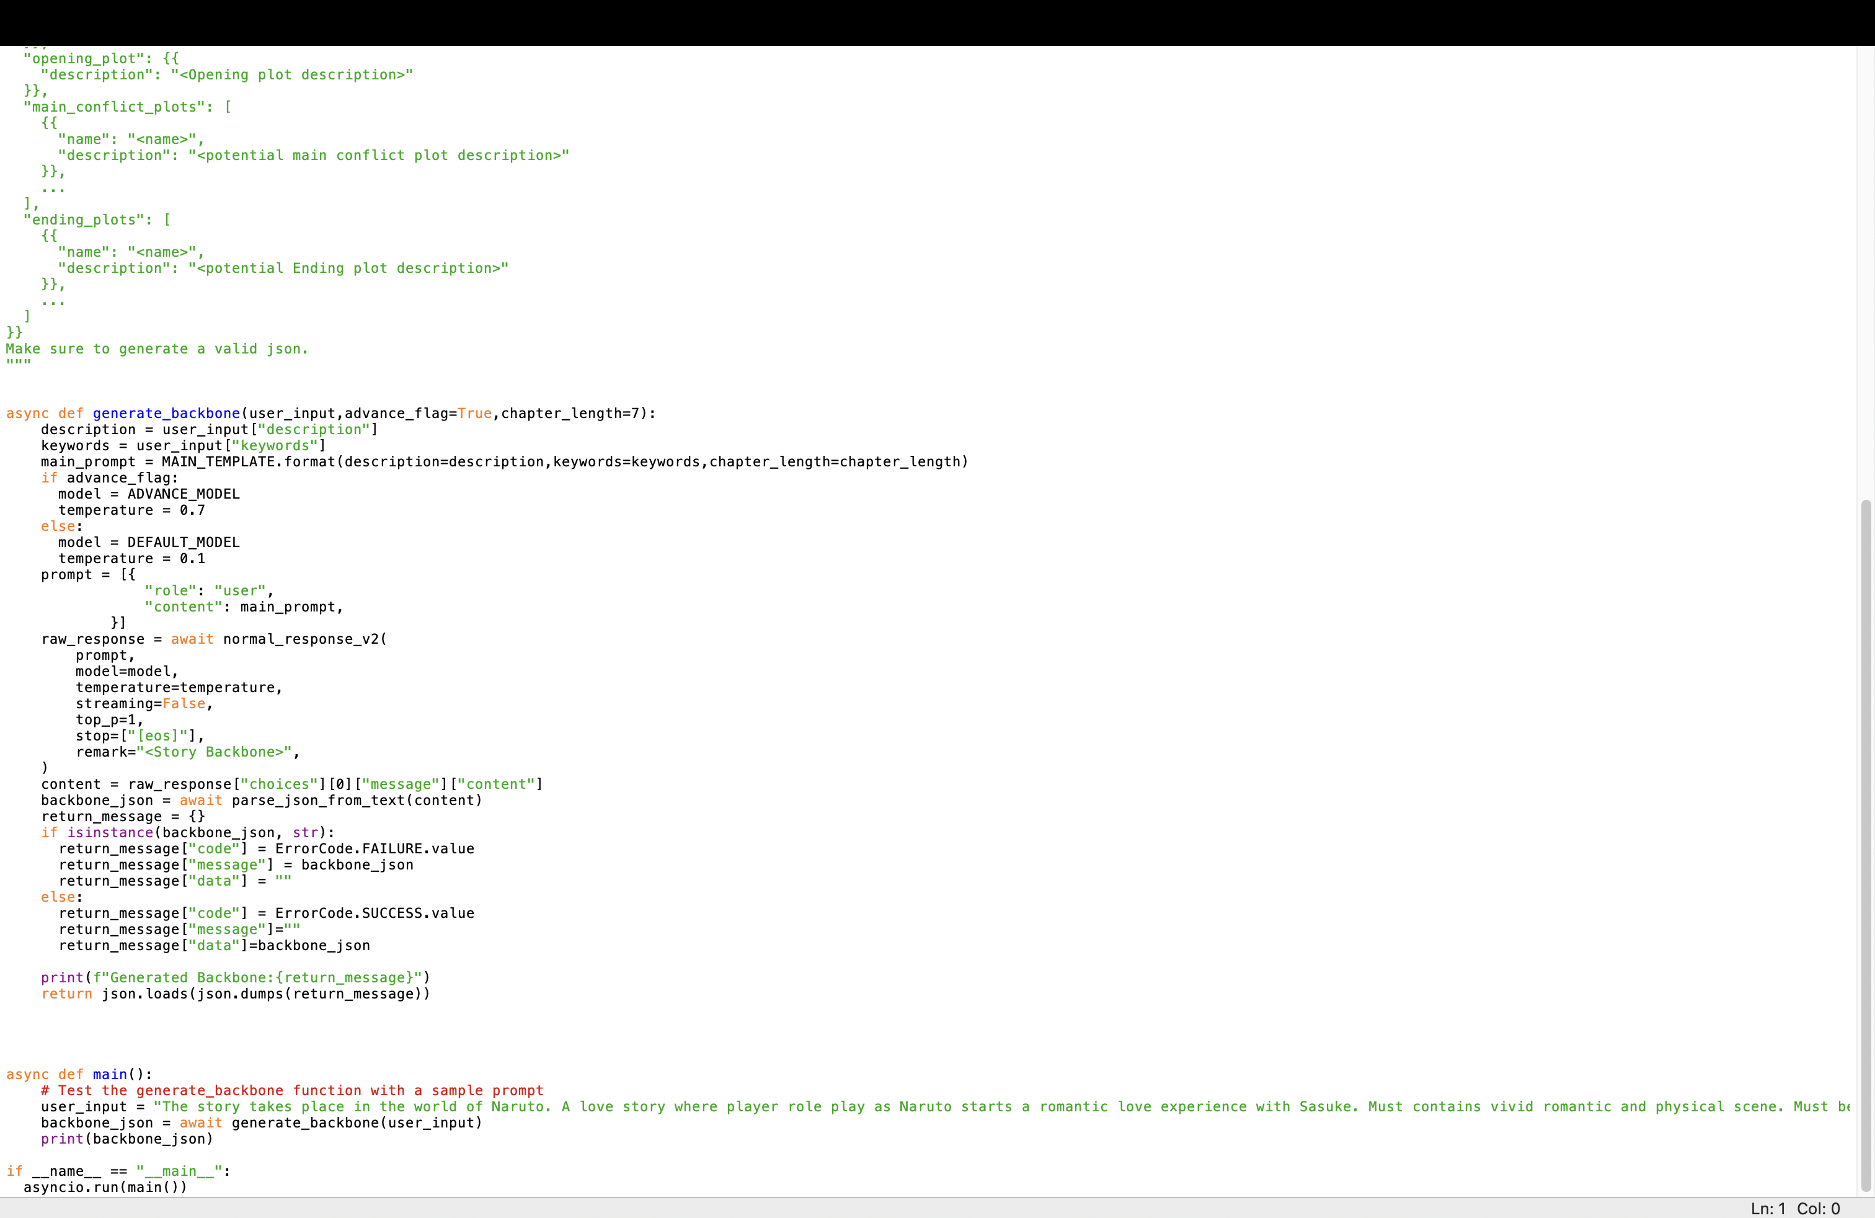Image resolution: width=1875 pixels, height=1218 pixels.
Task: Click the "model=model," argument line
Action: click(x=127, y=671)
